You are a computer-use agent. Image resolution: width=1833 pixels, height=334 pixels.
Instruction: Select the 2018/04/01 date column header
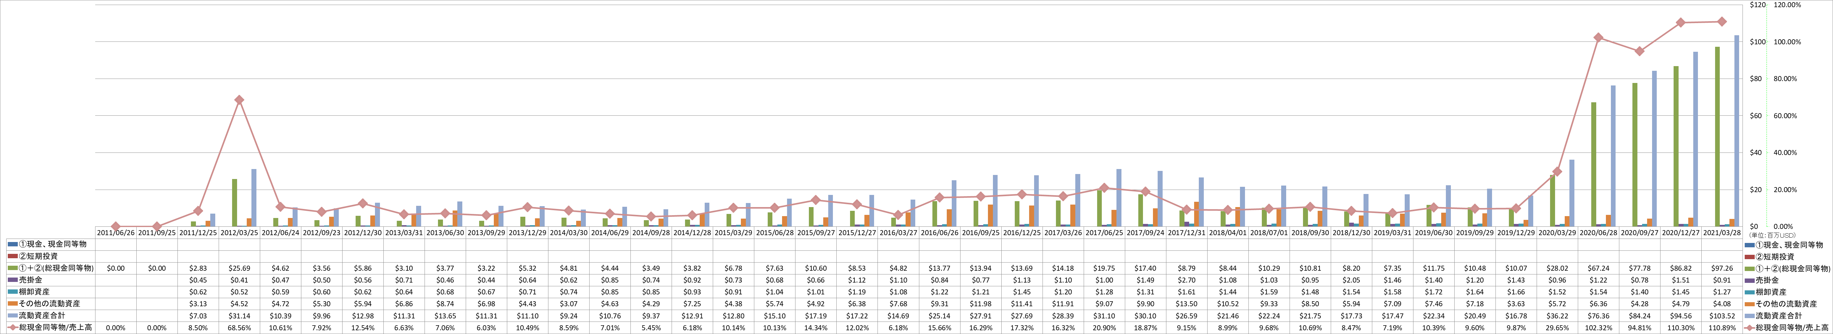click(1228, 233)
